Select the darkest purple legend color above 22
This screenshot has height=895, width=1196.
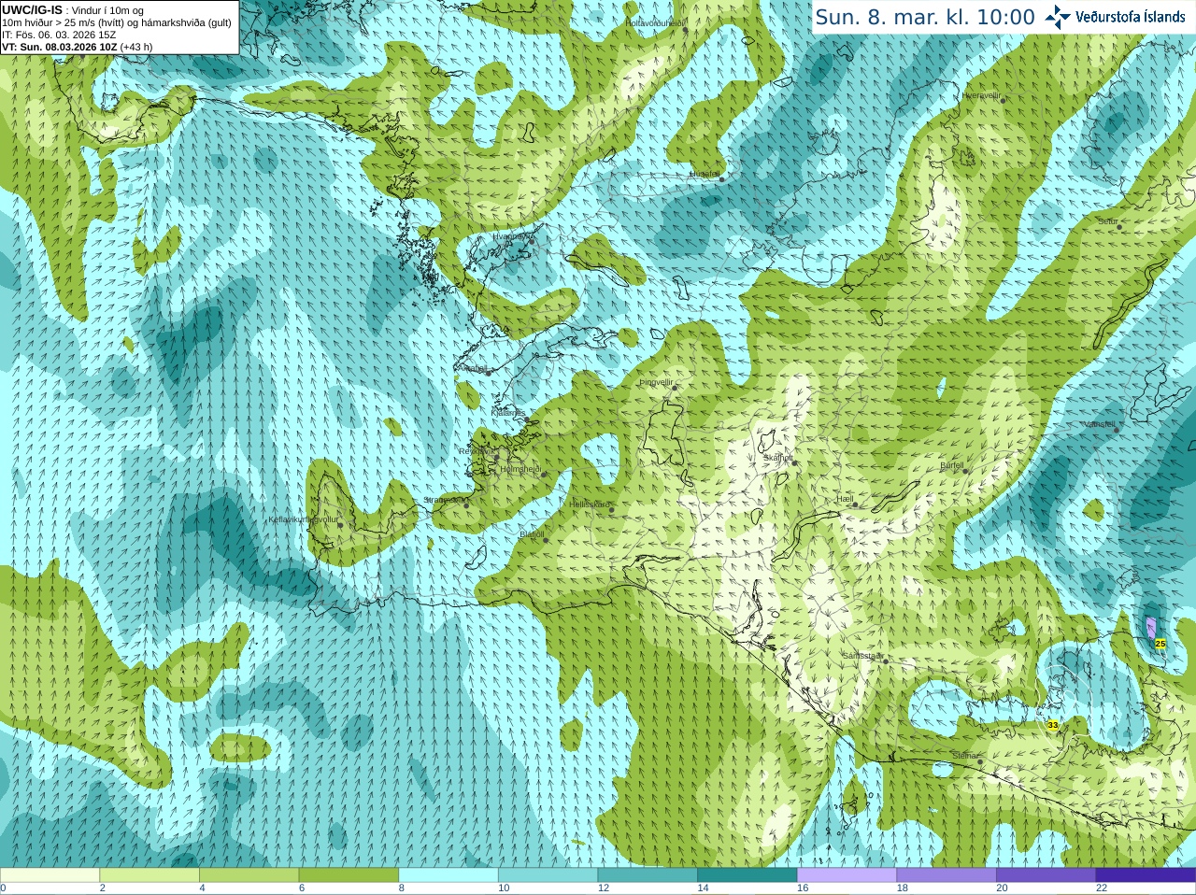[1146, 875]
